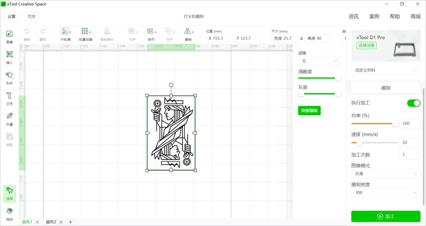This screenshot has width=426, height=226.
Task: Click the power value field showing 100
Action: pyautogui.click(x=410, y=123)
